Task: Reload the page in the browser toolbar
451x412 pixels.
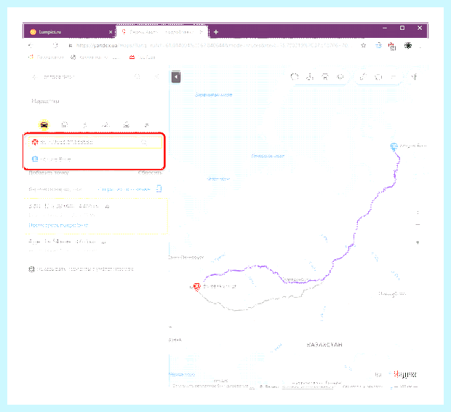Action: (x=55, y=45)
